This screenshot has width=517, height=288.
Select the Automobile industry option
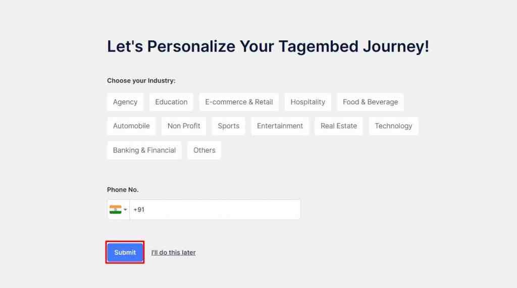(x=131, y=126)
